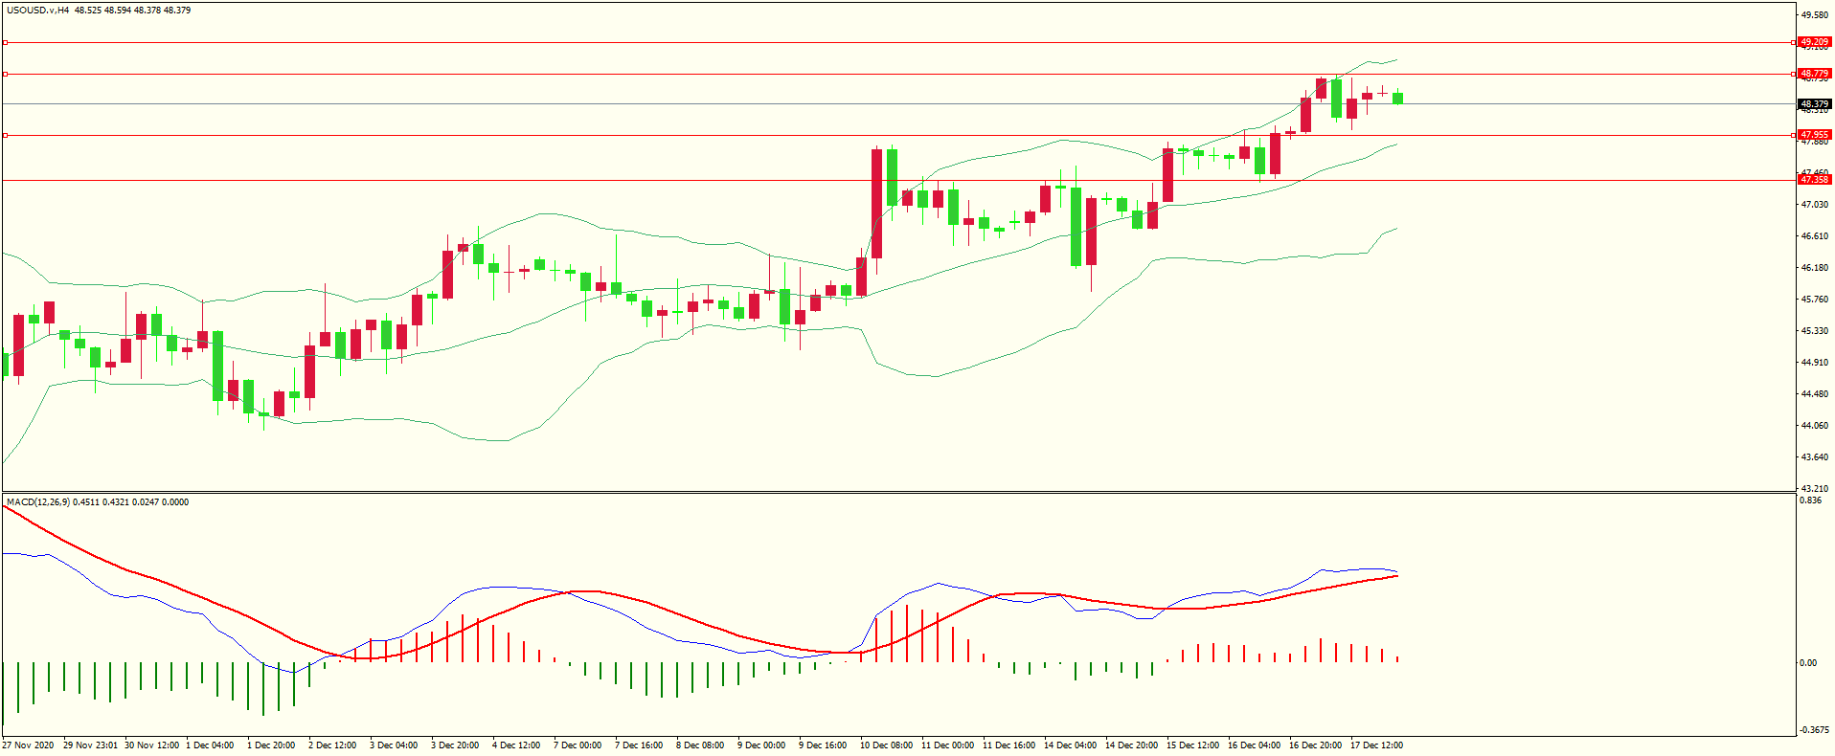Click the 17 Dec 12:00 time label

click(x=1376, y=745)
